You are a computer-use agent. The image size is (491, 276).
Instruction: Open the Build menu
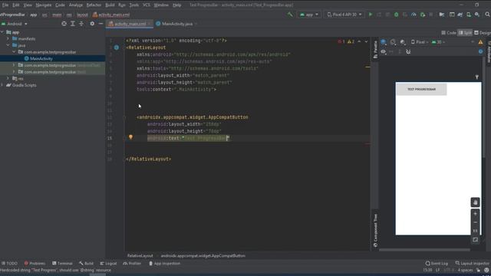[x=110, y=5]
